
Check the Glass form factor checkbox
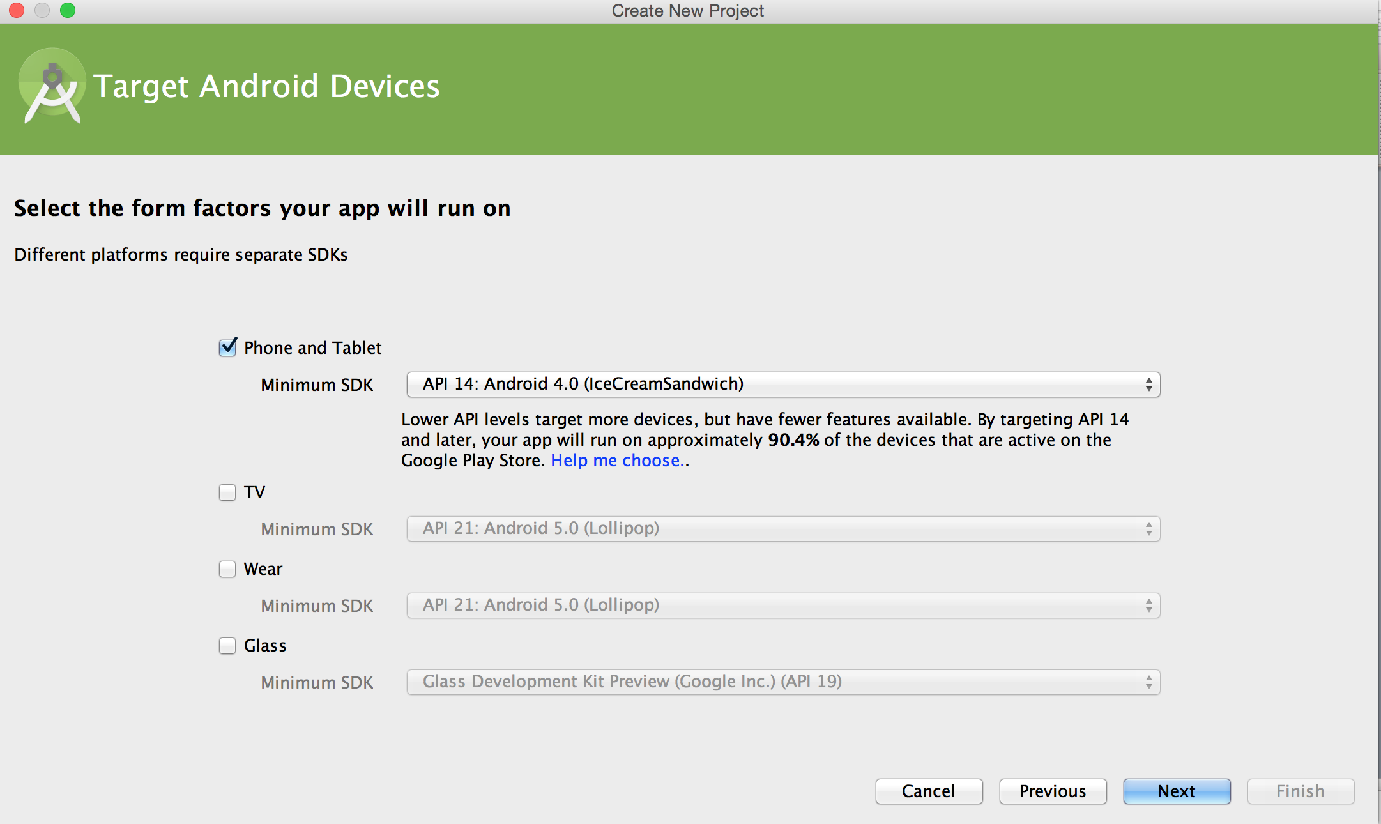pyautogui.click(x=227, y=646)
